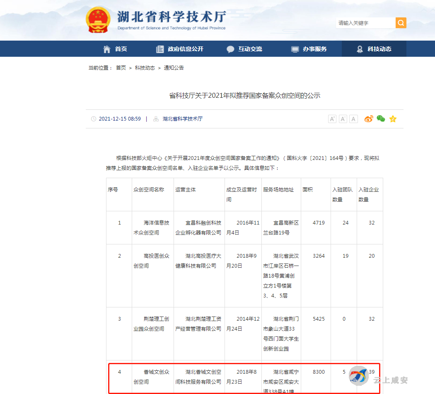Open 首页 navigation menu item
This screenshot has width=435, height=394.
pyautogui.click(x=121, y=49)
